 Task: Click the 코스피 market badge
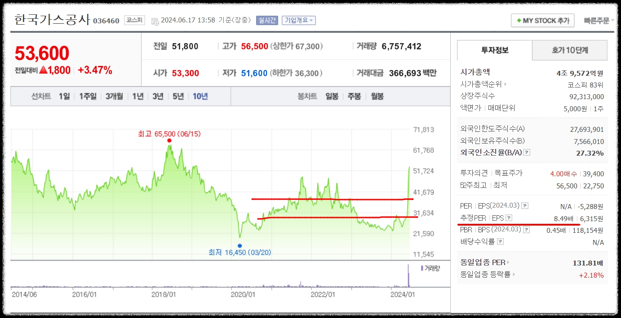click(x=134, y=20)
